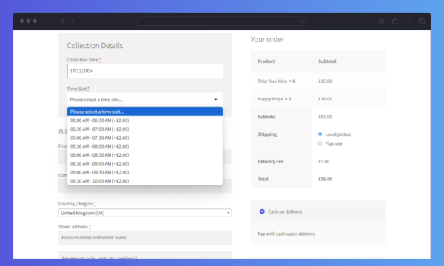Viewport: 444px width, 266px height.
Task: Select 06:00 AM - 06:30 AM time slot
Action: [x=145, y=120]
